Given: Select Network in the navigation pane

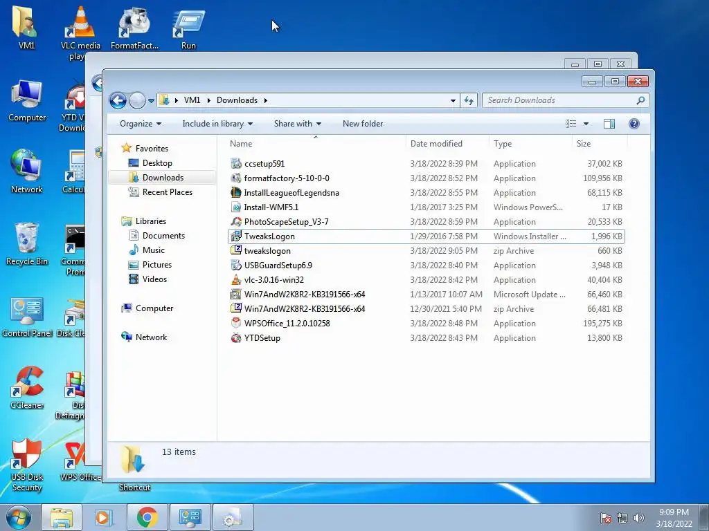Looking at the screenshot, I should [x=144, y=337].
